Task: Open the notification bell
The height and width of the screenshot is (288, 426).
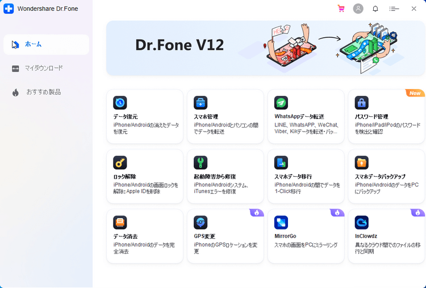Action: click(x=375, y=9)
